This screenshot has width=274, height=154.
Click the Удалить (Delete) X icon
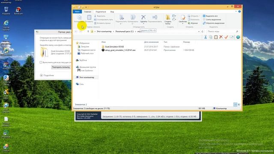coord(143,17)
